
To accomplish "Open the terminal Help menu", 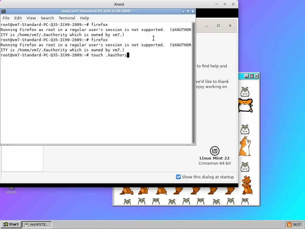I will pos(84,18).
